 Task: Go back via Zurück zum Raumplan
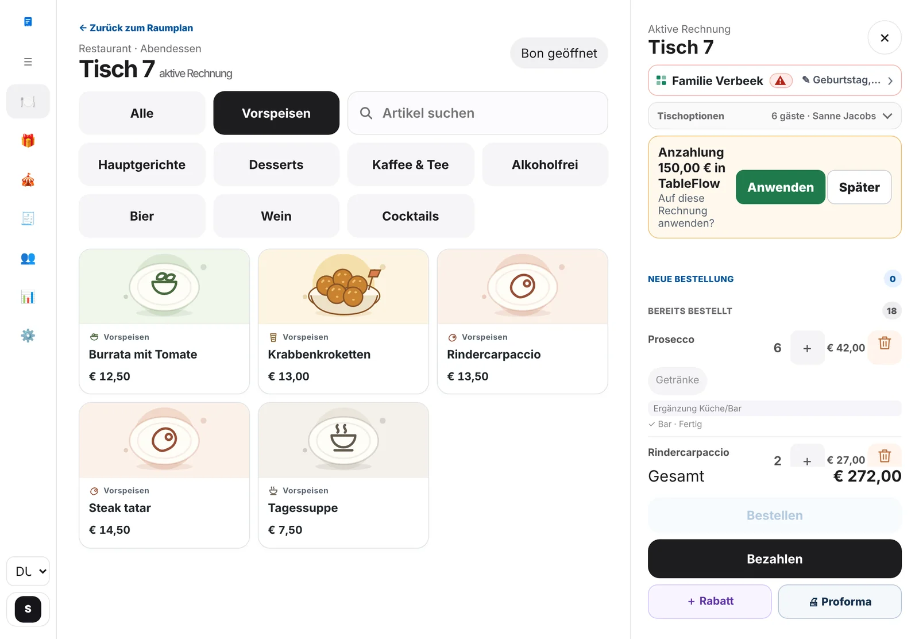[x=136, y=28]
